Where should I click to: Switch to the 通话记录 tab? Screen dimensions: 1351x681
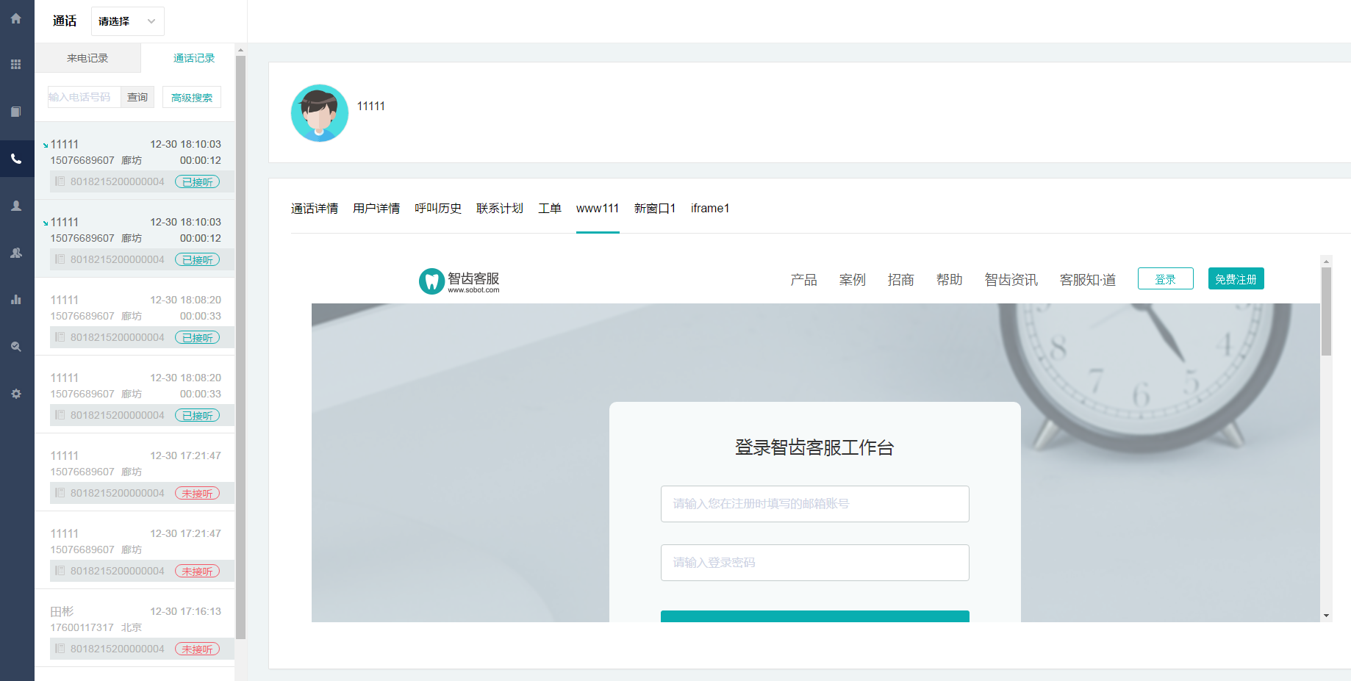click(194, 58)
